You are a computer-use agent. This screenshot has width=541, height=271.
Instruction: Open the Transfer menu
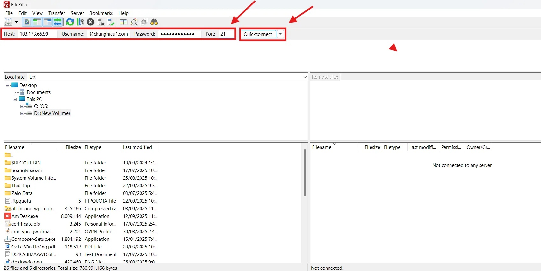[56, 13]
